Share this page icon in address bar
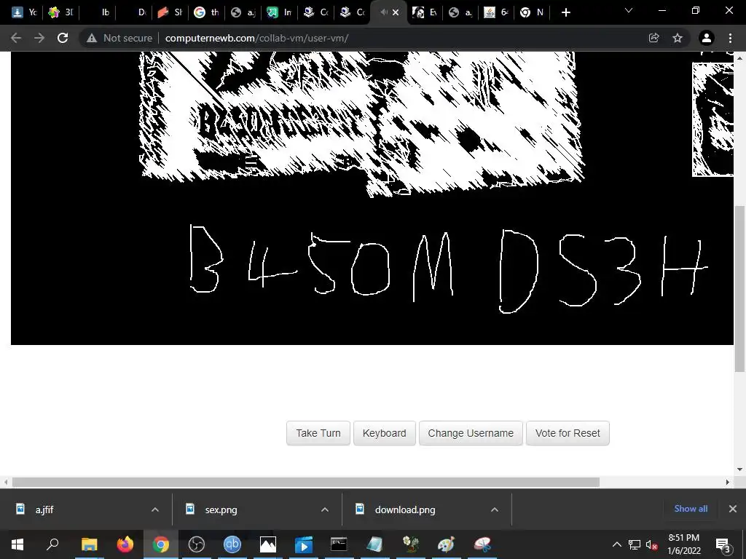The image size is (746, 559). 654,38
